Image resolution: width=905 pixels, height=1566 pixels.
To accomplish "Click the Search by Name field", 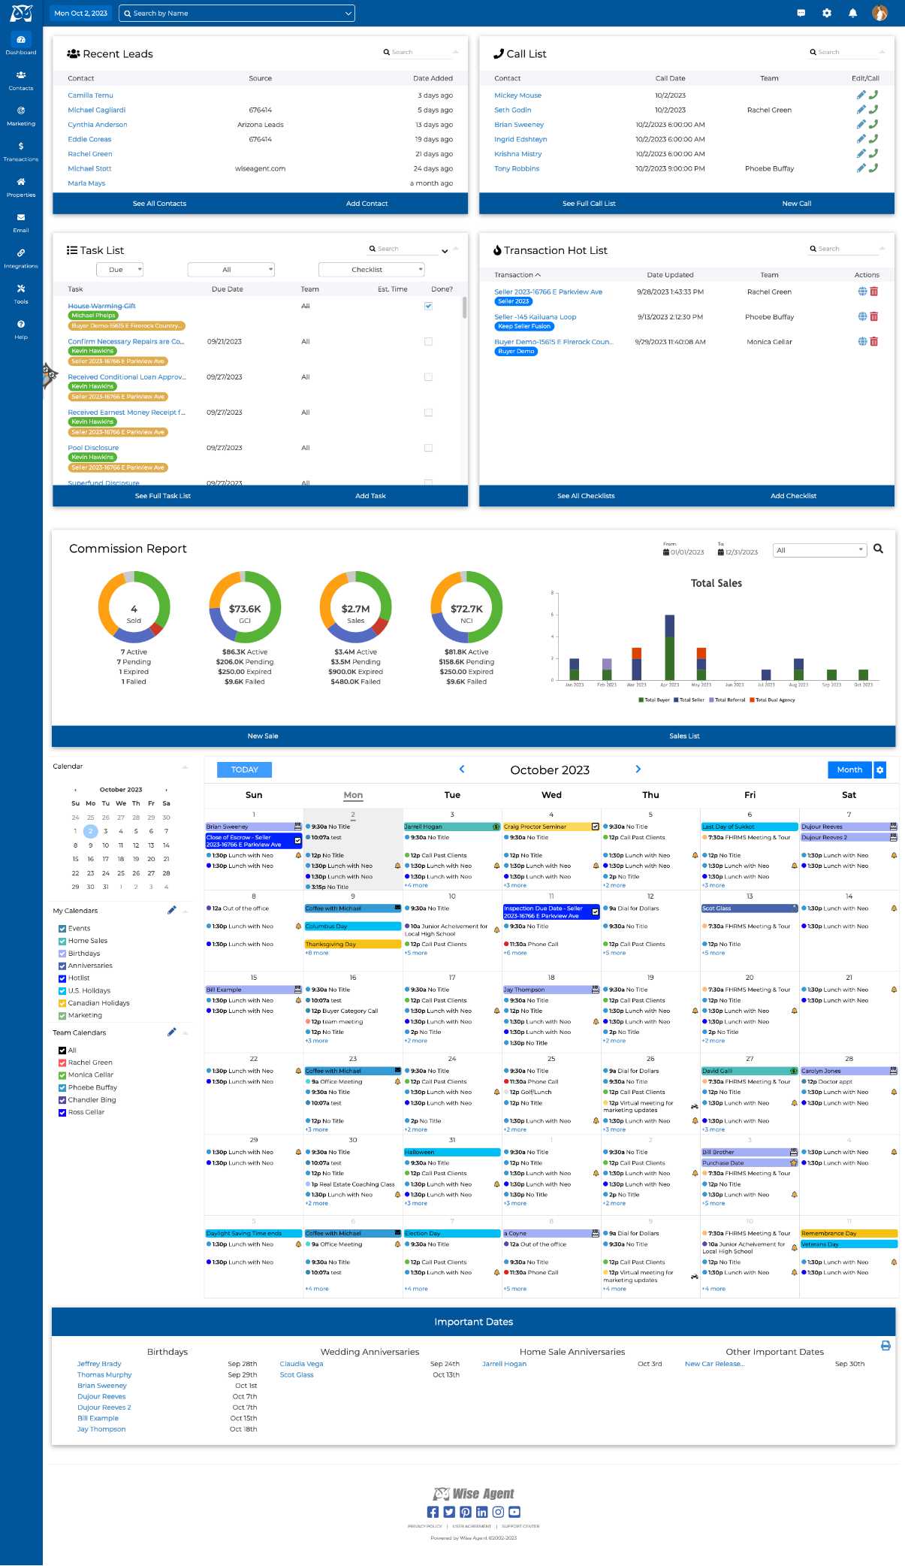I will click(237, 14).
